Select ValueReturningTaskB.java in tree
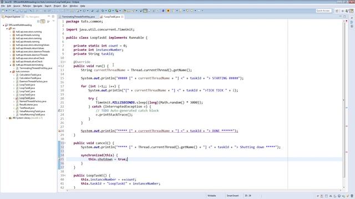This screenshot has width=355, height=199. [x=32, y=114]
